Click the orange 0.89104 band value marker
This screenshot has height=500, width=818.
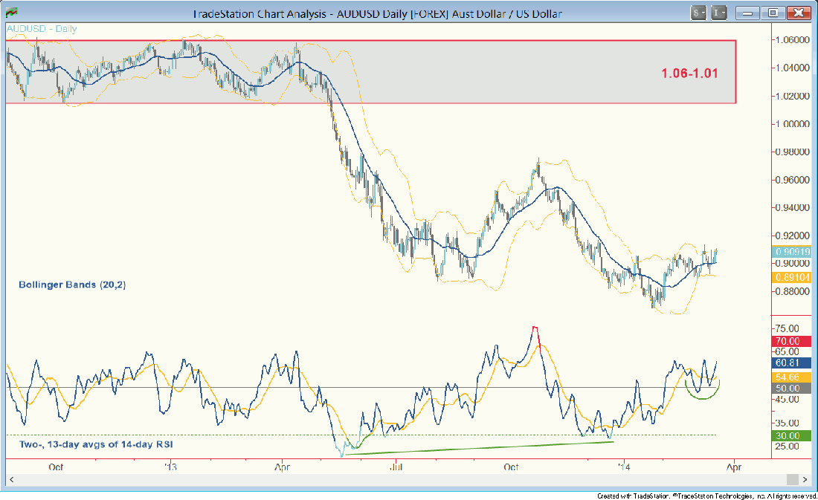790,277
